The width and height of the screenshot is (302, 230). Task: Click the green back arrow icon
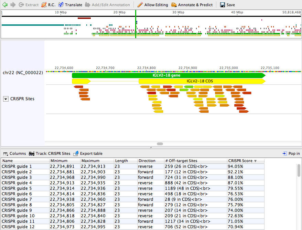(5, 4)
